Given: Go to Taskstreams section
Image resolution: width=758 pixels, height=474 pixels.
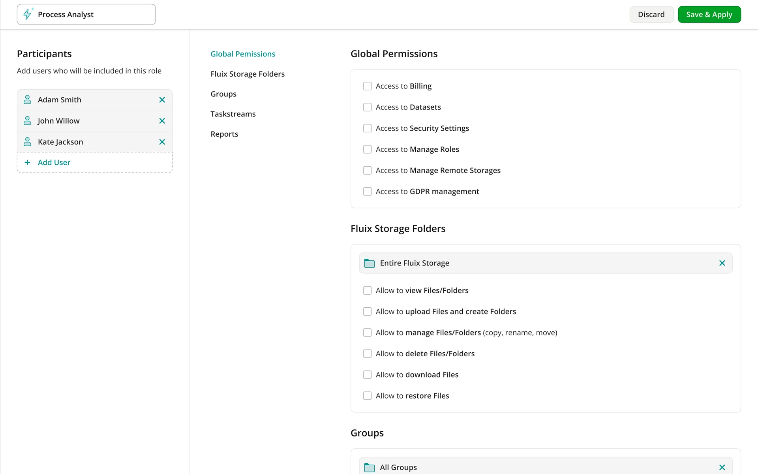Looking at the screenshot, I should point(233,114).
